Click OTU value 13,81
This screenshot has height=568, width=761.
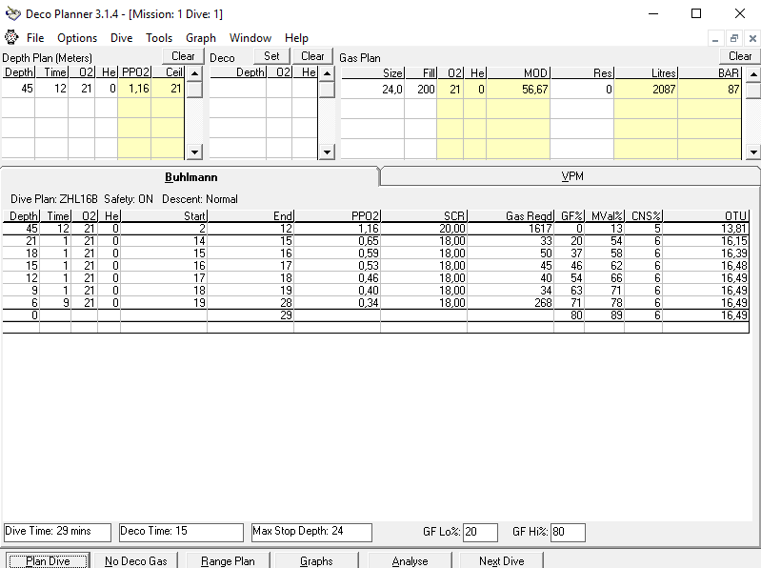tap(706, 228)
